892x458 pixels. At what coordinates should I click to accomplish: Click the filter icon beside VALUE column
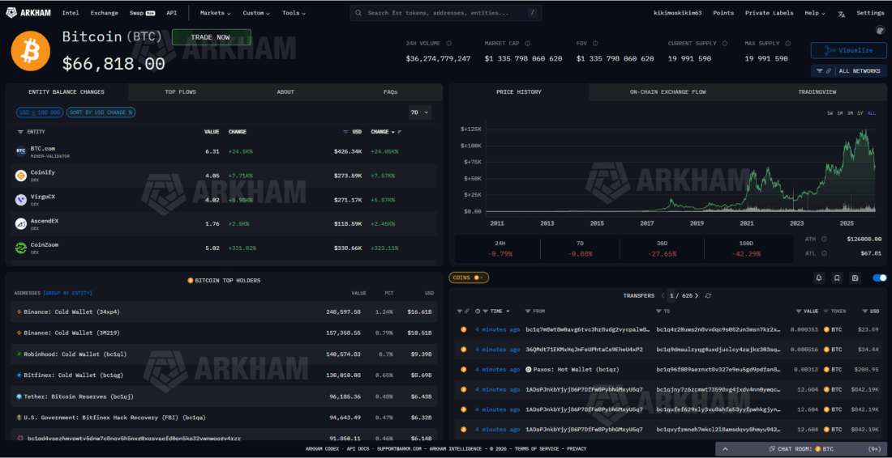[x=799, y=311]
